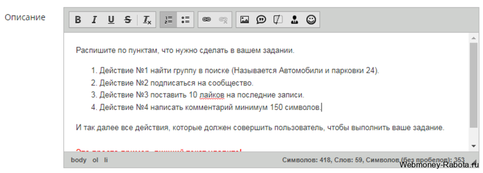Image resolution: width=483 pixels, height=173 pixels.
Task: Click the spoiler page icon
Action: (278, 20)
